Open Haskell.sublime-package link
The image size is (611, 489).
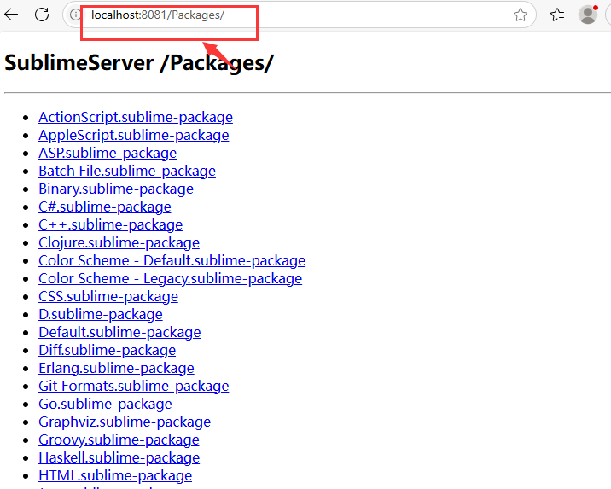click(119, 457)
